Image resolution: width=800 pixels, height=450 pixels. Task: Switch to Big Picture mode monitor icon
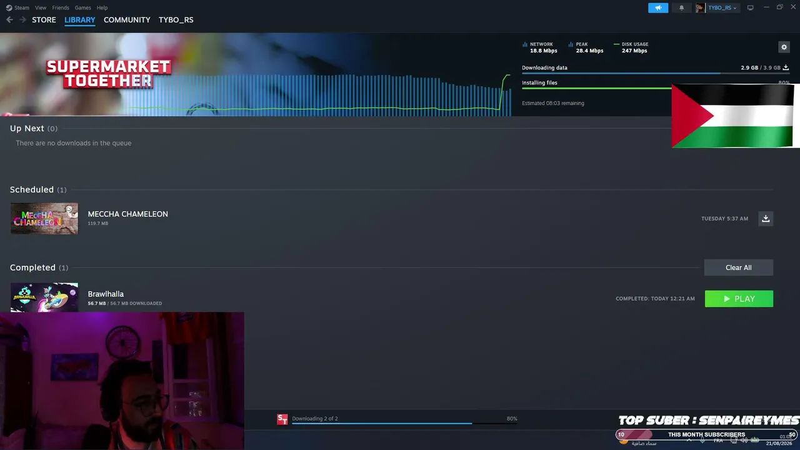tap(750, 7)
